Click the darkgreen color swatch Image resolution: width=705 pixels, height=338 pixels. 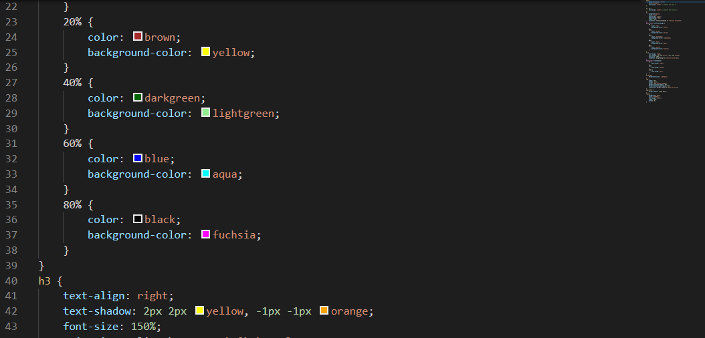[138, 98]
